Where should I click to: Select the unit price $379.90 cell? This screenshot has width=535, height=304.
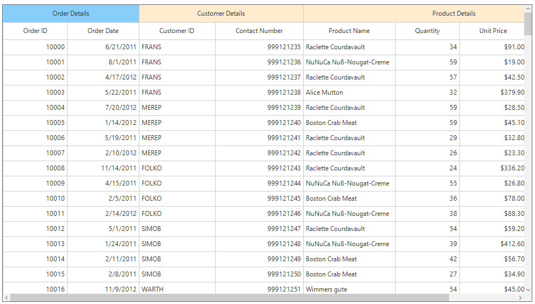(x=492, y=92)
